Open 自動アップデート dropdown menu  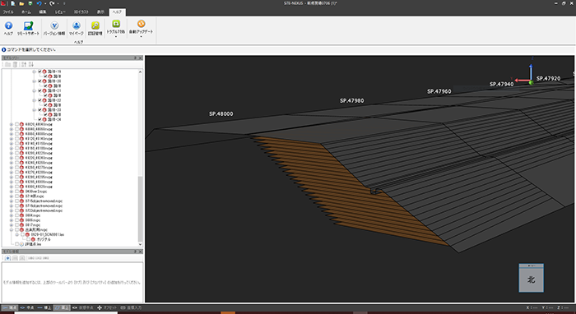(141, 36)
